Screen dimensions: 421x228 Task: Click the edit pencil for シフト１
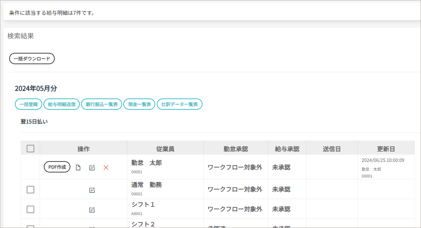tap(92, 210)
